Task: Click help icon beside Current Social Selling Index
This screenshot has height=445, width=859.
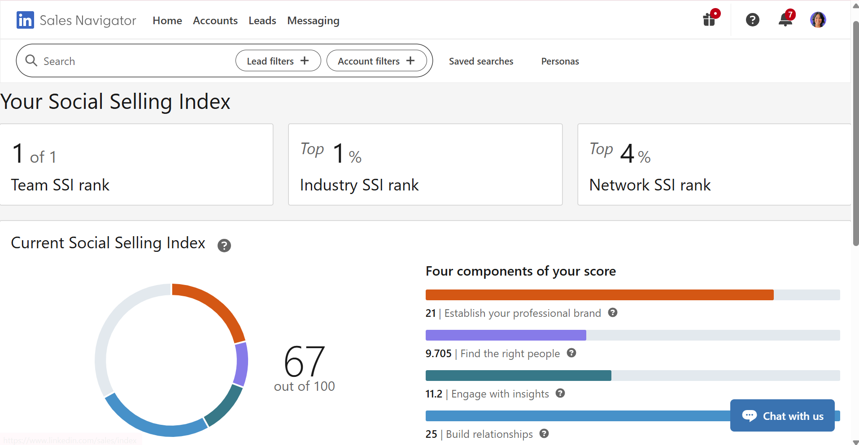Action: point(224,246)
